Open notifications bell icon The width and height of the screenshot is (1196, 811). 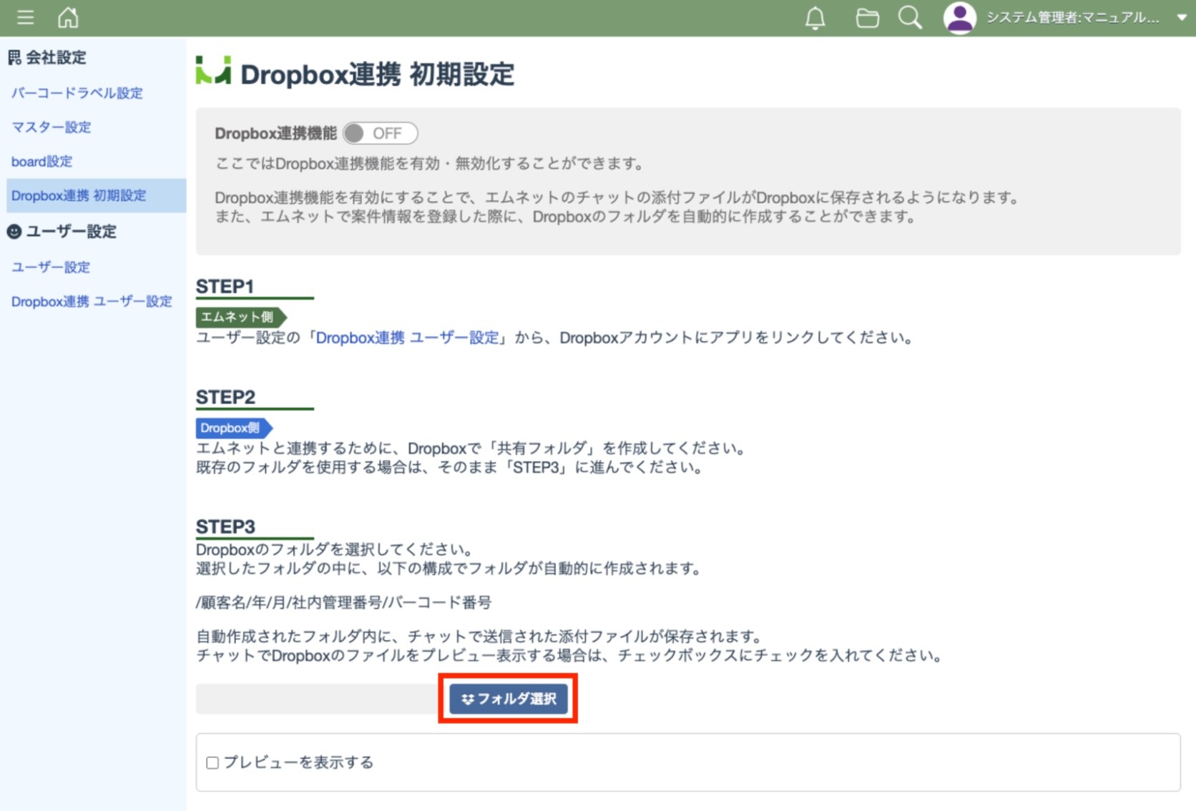coord(815,18)
